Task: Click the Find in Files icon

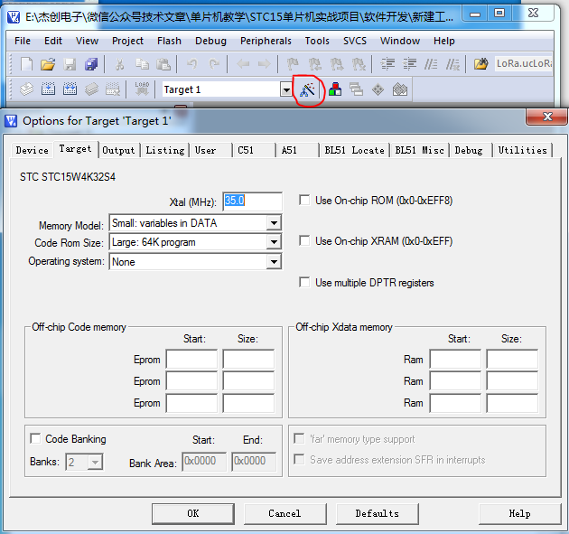Action: pyautogui.click(x=481, y=64)
